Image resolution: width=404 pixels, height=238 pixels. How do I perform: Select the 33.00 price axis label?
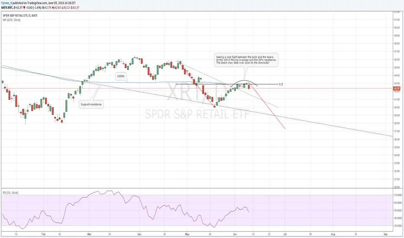pyautogui.click(x=397, y=163)
